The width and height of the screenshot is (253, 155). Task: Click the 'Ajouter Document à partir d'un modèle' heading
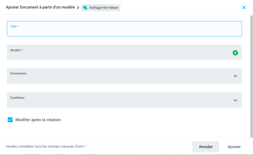(x=40, y=7)
